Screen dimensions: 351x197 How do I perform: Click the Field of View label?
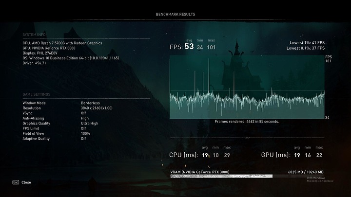33,134
